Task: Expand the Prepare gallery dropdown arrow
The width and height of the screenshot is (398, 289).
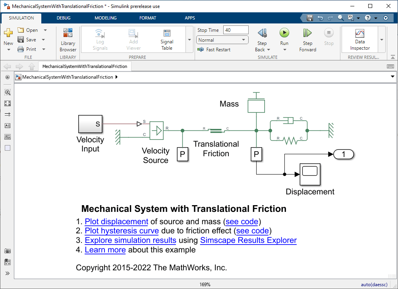Action: pyautogui.click(x=189, y=40)
